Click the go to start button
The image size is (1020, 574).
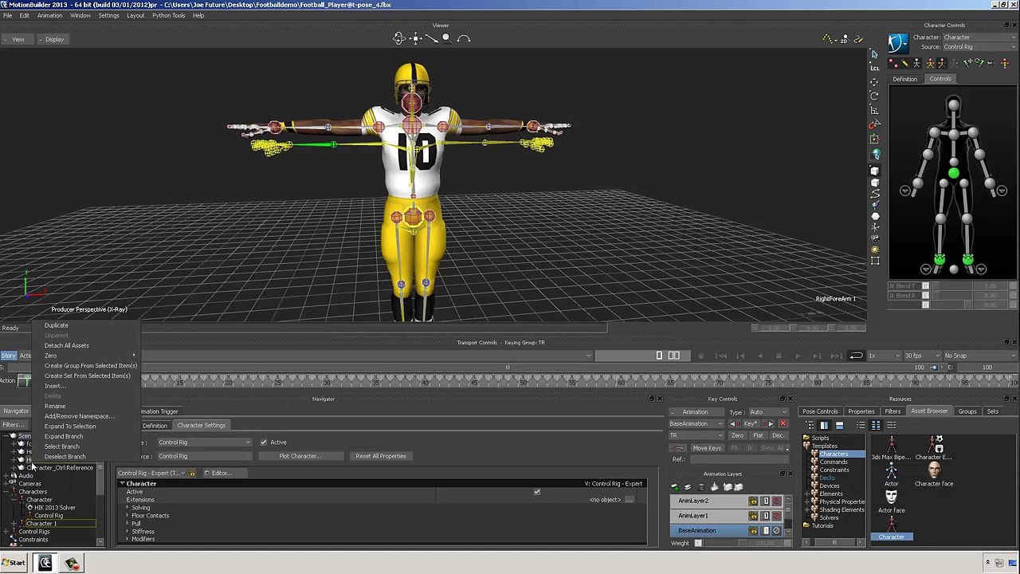721,356
